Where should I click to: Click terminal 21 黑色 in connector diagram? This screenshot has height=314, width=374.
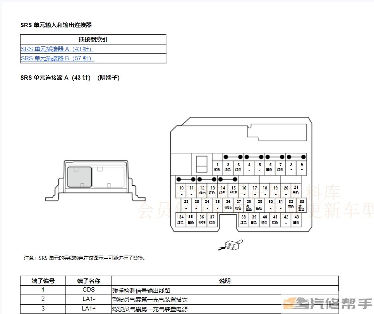coord(296,190)
